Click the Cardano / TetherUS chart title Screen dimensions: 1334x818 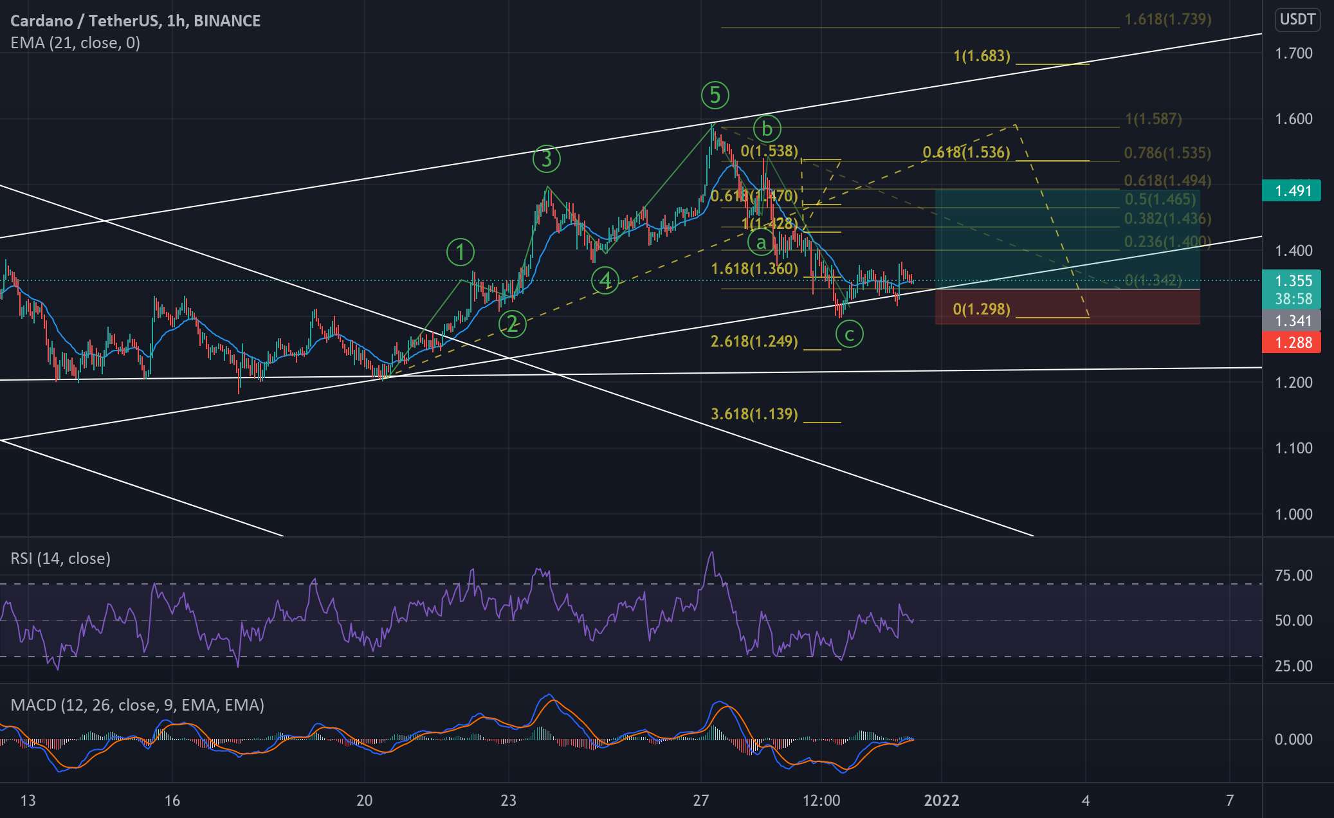point(136,21)
